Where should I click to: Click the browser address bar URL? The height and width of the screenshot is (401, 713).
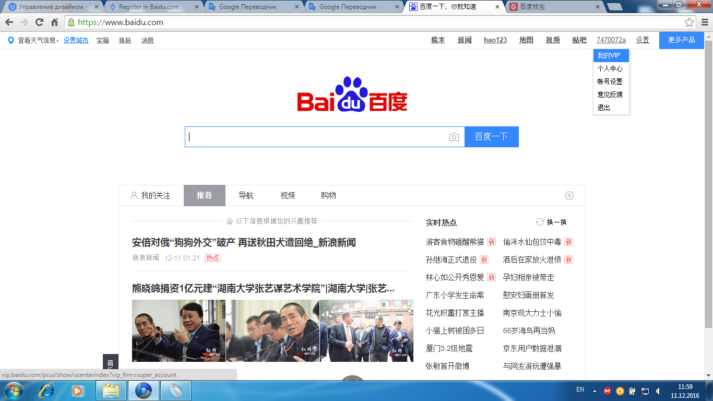tap(121, 22)
